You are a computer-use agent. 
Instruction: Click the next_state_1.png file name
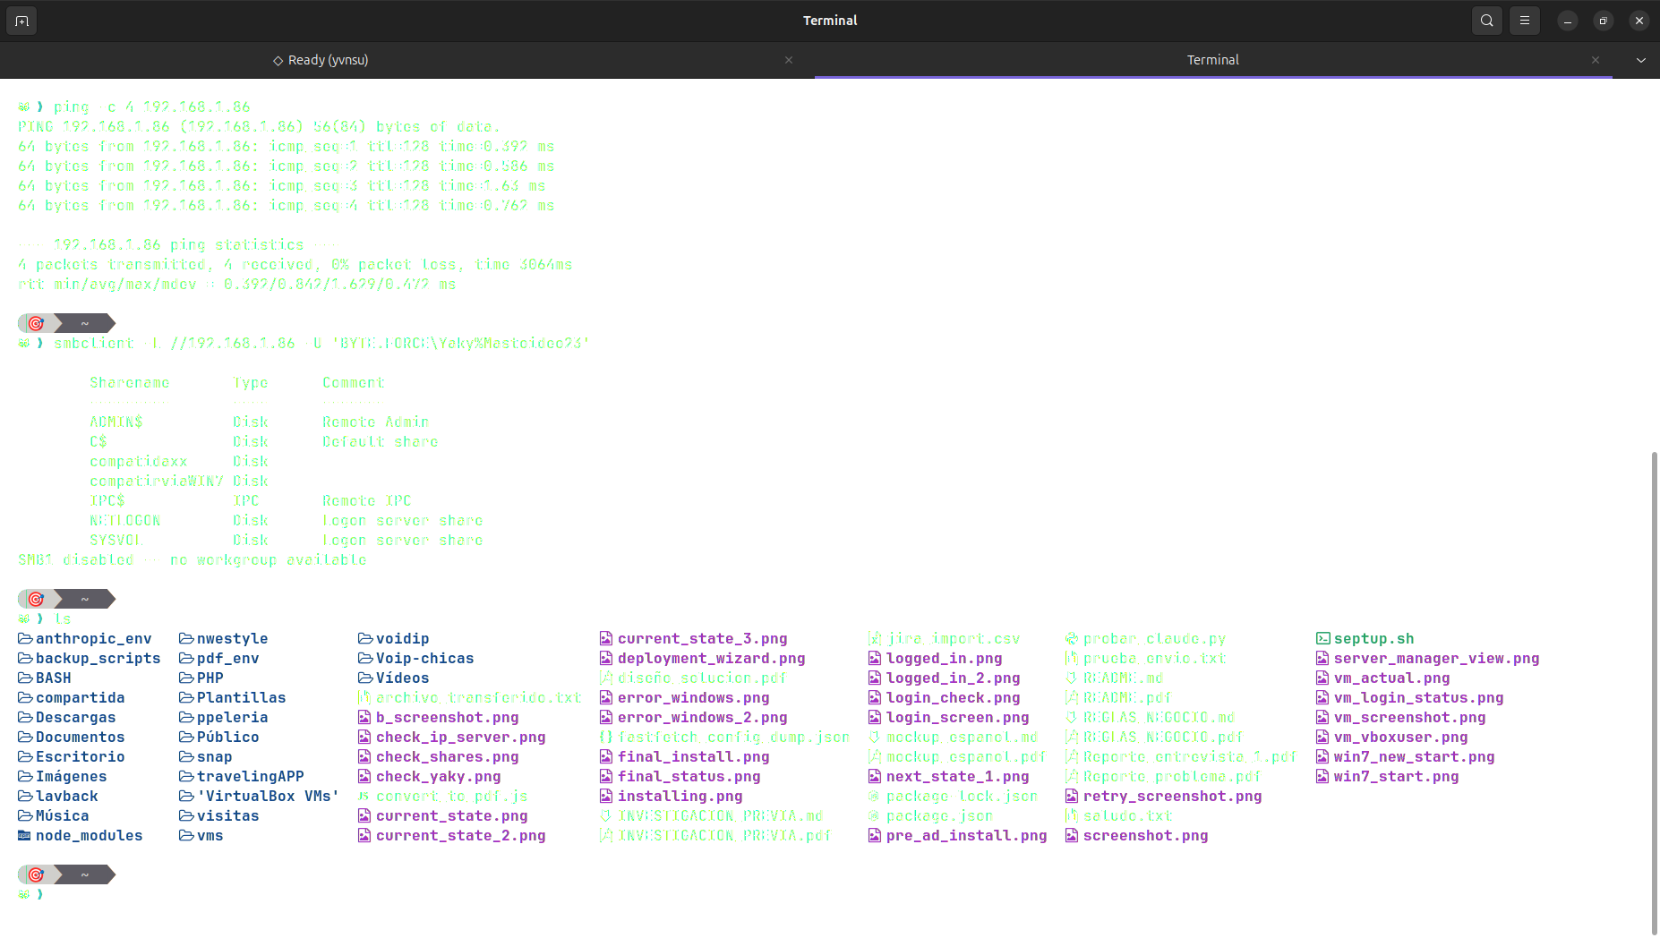tap(958, 776)
